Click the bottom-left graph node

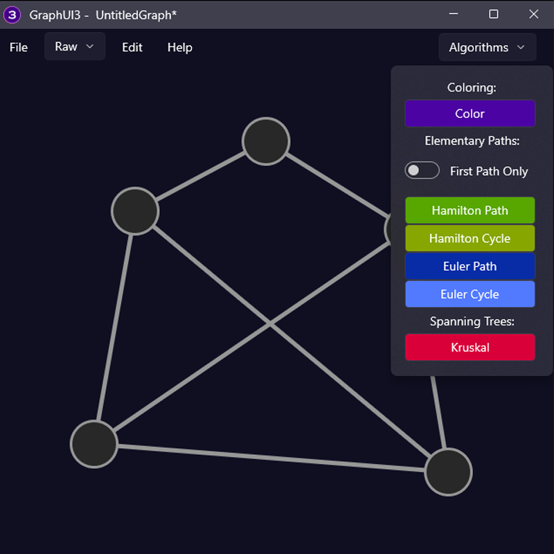click(94, 444)
